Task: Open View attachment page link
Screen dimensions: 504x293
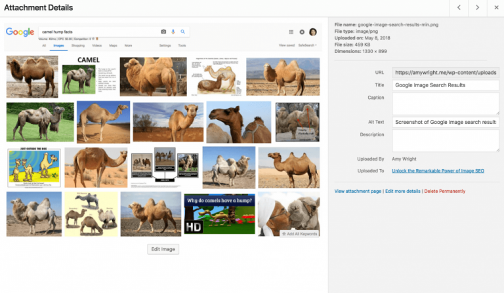Action: coord(358,191)
